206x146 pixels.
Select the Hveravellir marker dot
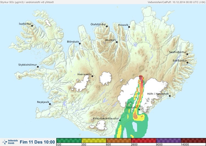pyautogui.click(x=92, y=76)
